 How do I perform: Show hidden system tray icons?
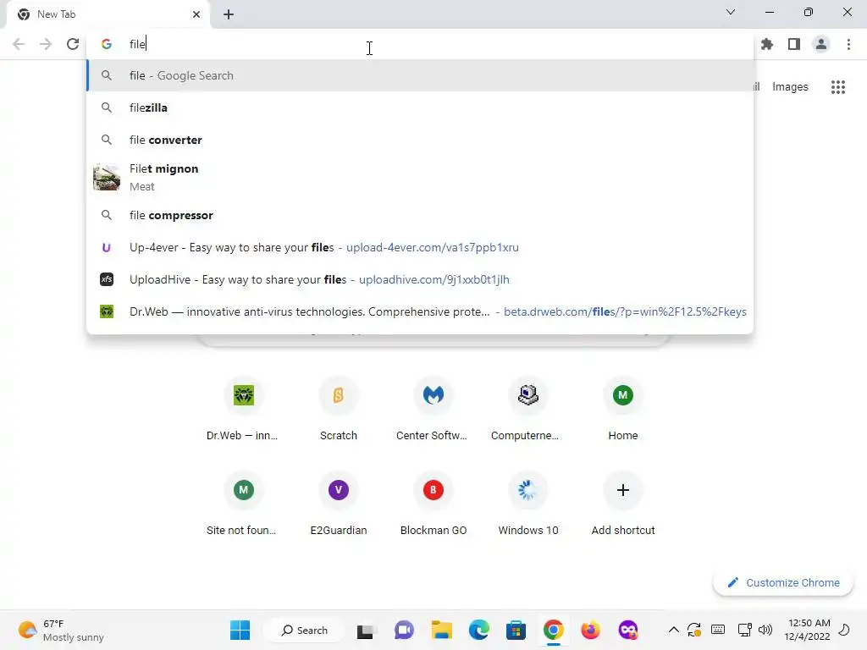tap(673, 630)
